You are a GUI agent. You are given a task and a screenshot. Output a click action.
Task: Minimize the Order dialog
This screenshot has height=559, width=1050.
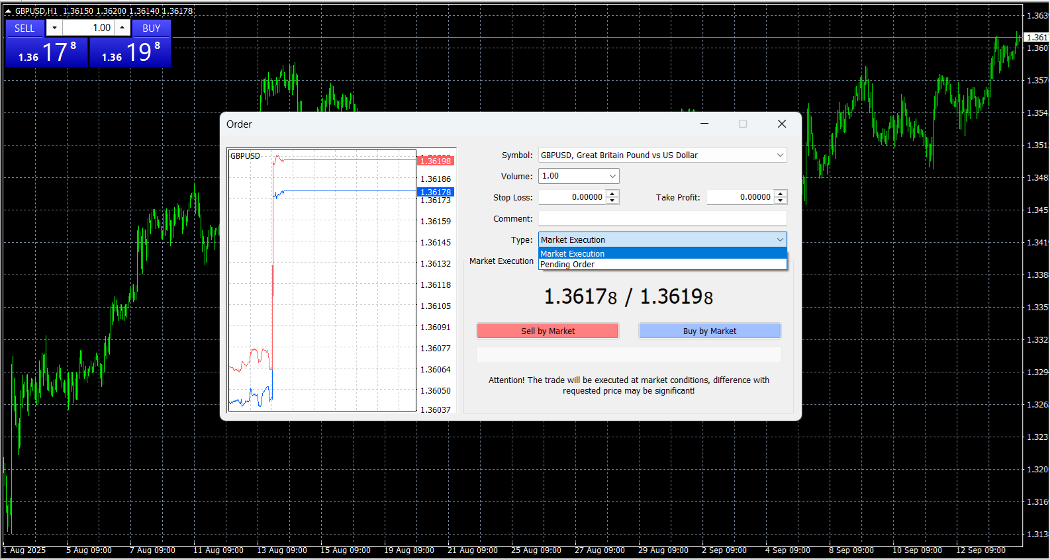704,124
